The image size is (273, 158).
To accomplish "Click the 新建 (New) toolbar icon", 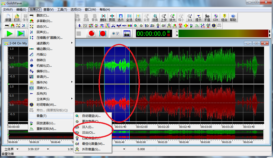I will pyautogui.click(x=8, y=17).
